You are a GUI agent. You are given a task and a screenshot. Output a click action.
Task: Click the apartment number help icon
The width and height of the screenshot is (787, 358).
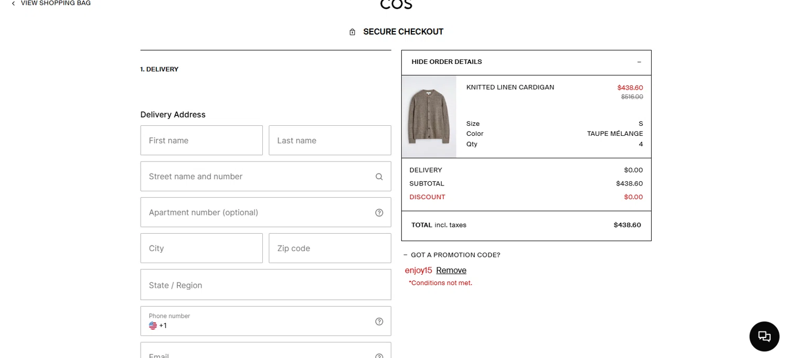click(x=379, y=212)
